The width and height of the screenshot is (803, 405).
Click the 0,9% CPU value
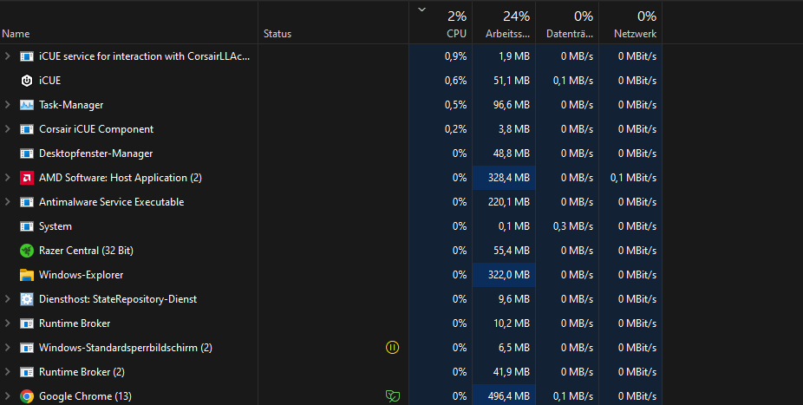tap(455, 56)
